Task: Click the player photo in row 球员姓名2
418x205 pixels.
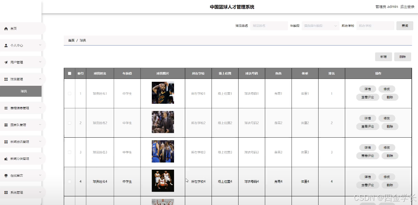Action: pyautogui.click(x=163, y=122)
